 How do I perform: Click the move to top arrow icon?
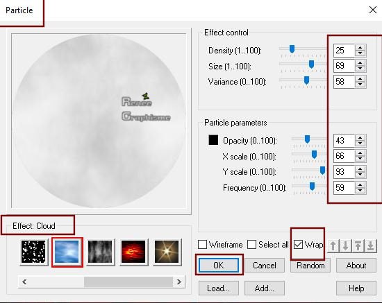(358, 245)
